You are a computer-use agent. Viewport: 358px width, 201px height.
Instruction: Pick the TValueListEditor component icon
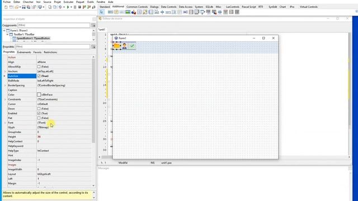pyautogui.click(x=237, y=12)
